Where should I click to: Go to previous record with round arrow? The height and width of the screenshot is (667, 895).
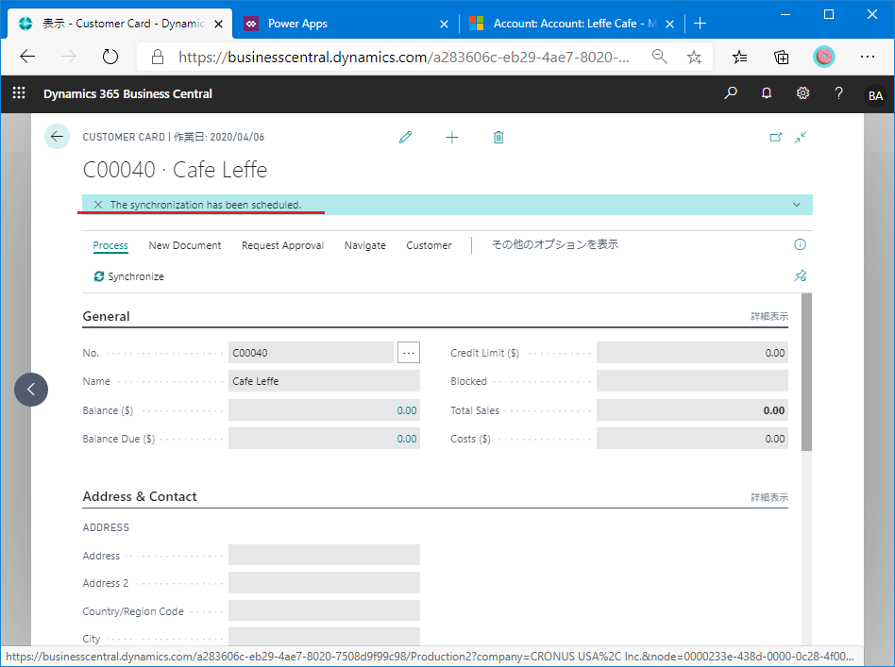(31, 389)
